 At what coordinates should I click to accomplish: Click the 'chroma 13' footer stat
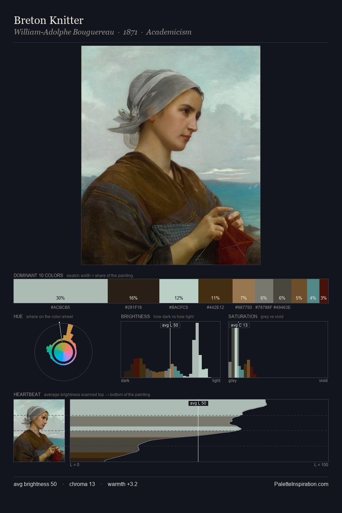pos(82,484)
